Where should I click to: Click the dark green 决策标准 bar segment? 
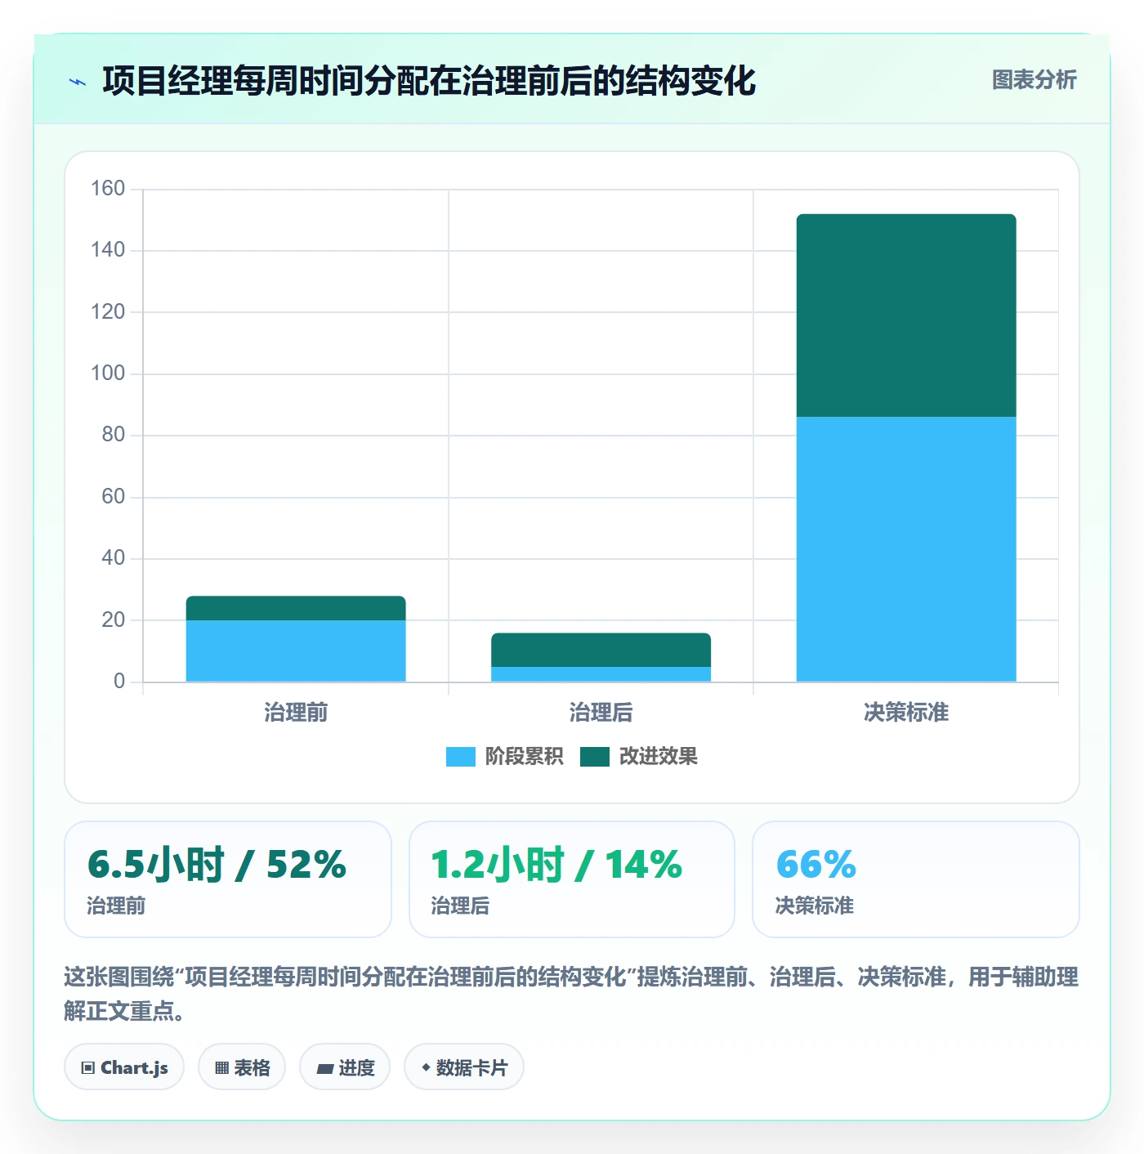point(906,315)
